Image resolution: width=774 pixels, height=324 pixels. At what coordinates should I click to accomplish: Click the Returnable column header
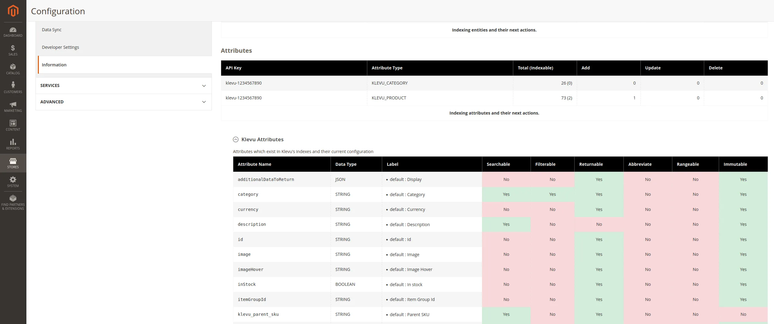click(599, 164)
